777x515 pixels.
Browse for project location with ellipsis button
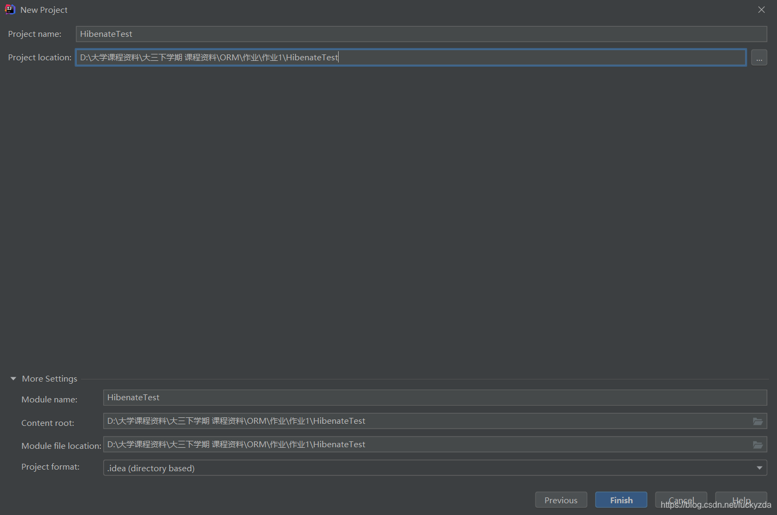pyautogui.click(x=759, y=58)
